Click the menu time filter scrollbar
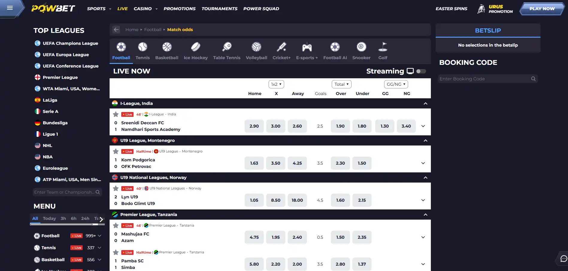Image resolution: width=568 pixels, height=271 pixels. click(x=63, y=224)
